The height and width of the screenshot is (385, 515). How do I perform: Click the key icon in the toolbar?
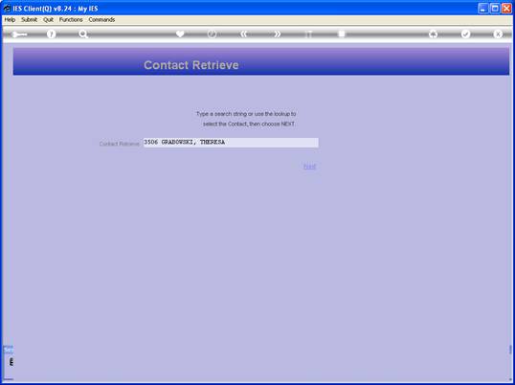point(19,34)
